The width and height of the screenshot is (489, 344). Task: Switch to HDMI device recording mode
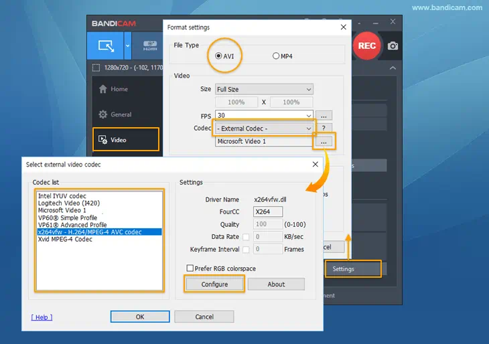pyautogui.click(x=150, y=46)
